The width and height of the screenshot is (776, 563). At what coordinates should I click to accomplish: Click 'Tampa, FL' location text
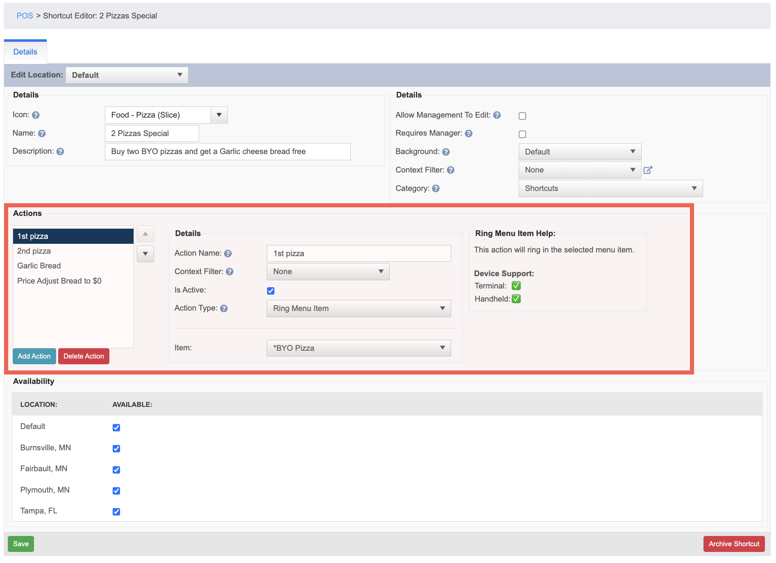click(39, 511)
